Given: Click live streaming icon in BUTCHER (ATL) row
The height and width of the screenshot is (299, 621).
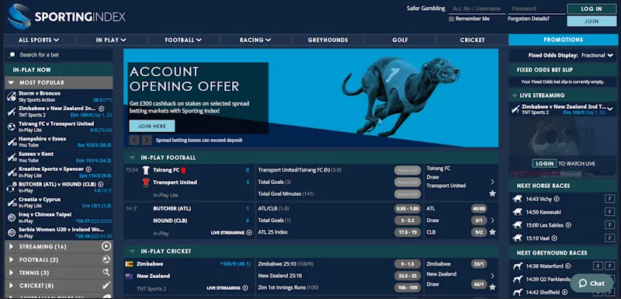Looking at the screenshot, I should pos(249,232).
